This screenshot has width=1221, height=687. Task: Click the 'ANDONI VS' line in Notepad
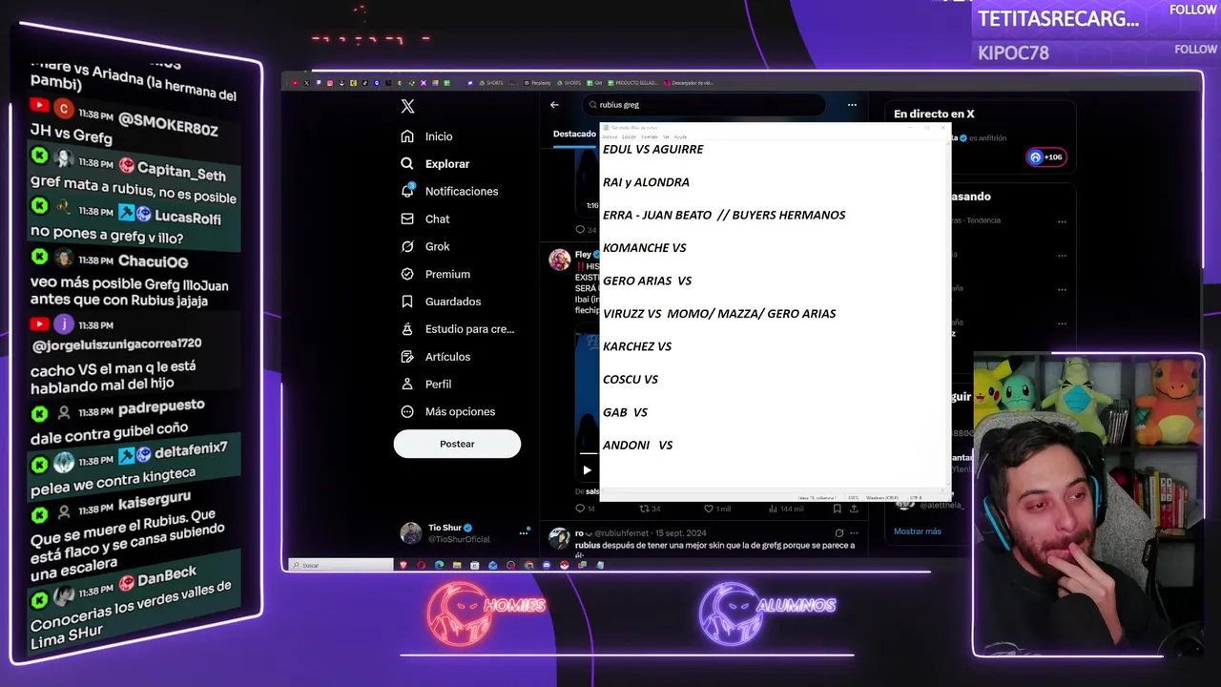pyautogui.click(x=637, y=446)
